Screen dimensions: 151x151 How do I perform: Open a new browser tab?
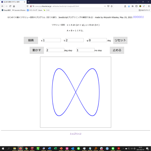pyautogui.click(x=29, y=2)
